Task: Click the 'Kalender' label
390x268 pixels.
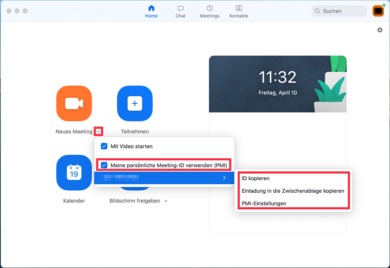Action: coord(74,201)
